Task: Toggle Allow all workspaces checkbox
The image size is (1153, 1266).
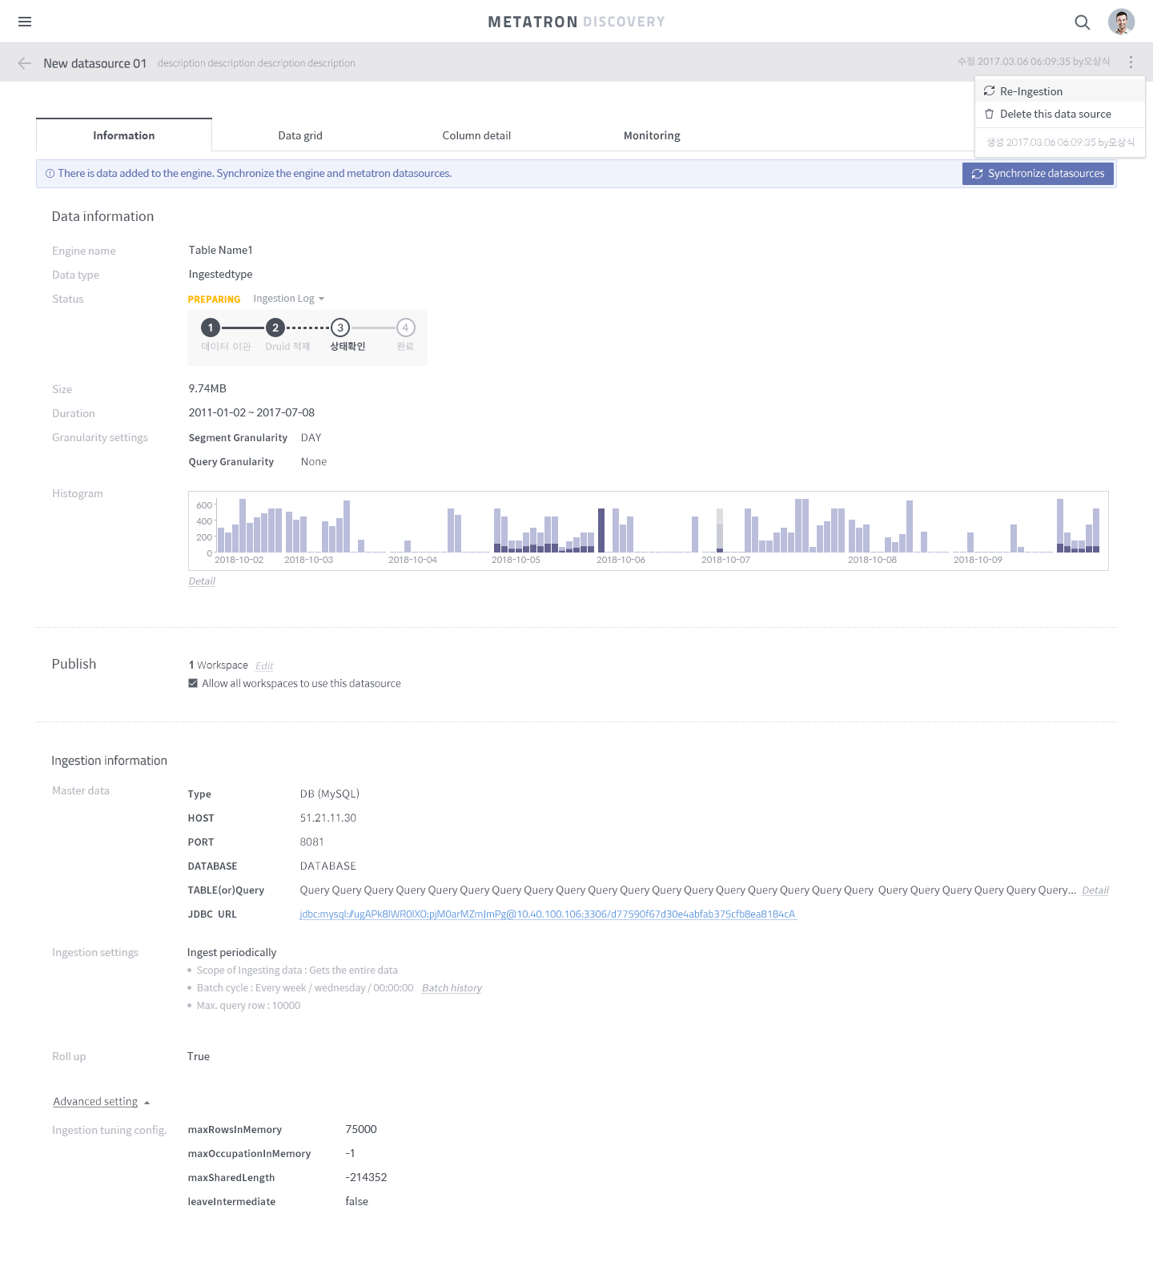Action: click(193, 683)
